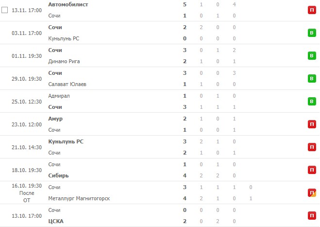Open the ЦСКА team link

click(56, 221)
